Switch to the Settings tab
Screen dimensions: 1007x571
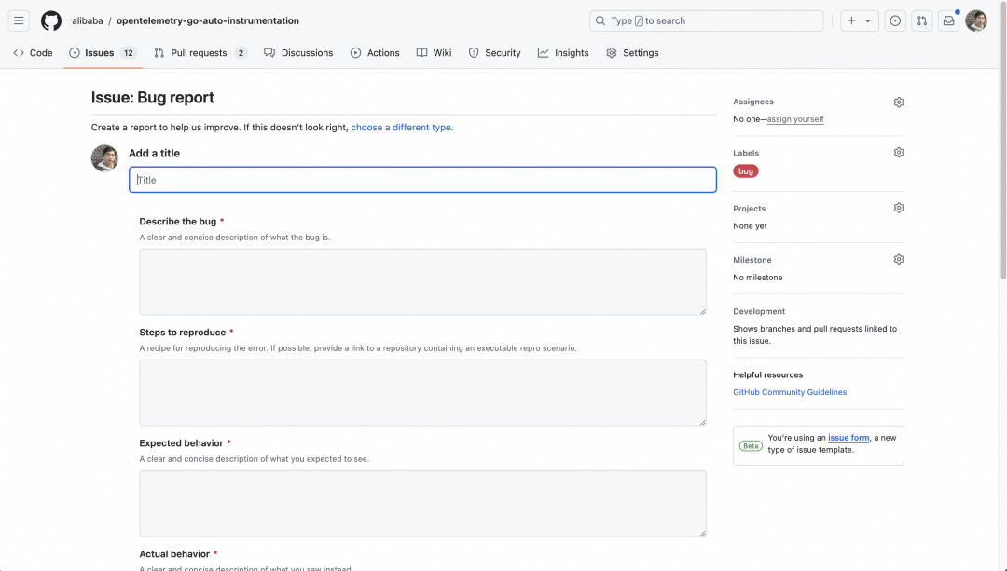point(632,52)
